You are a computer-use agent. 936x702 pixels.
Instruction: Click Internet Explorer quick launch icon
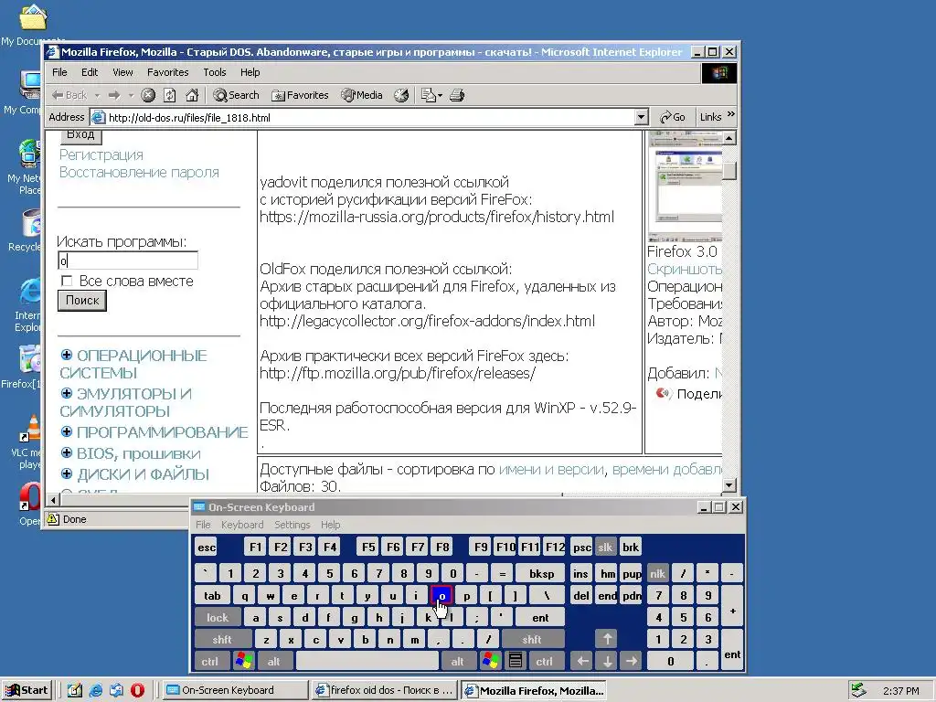pyautogui.click(x=95, y=691)
